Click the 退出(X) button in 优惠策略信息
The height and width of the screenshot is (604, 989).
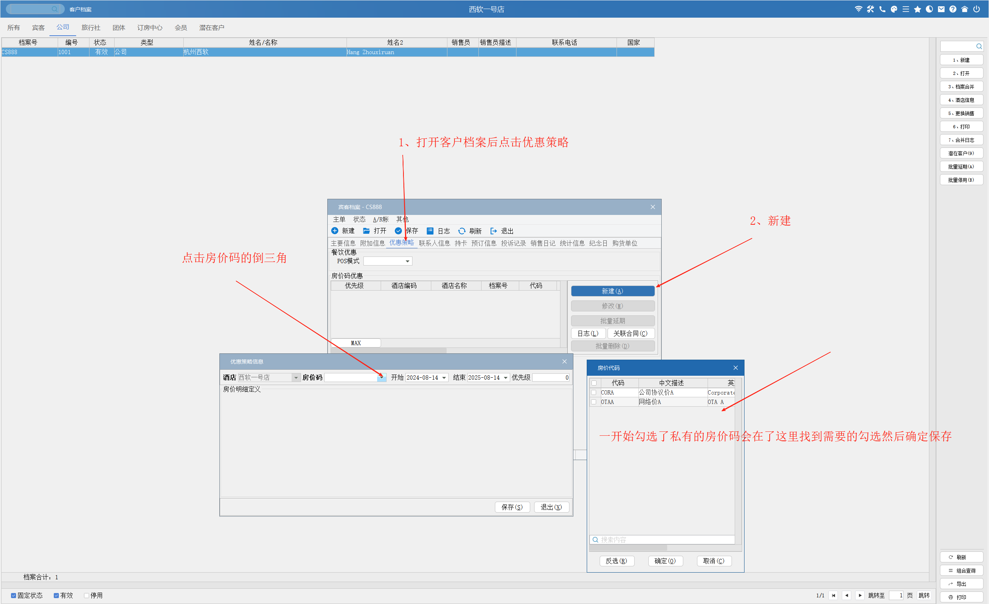[551, 507]
